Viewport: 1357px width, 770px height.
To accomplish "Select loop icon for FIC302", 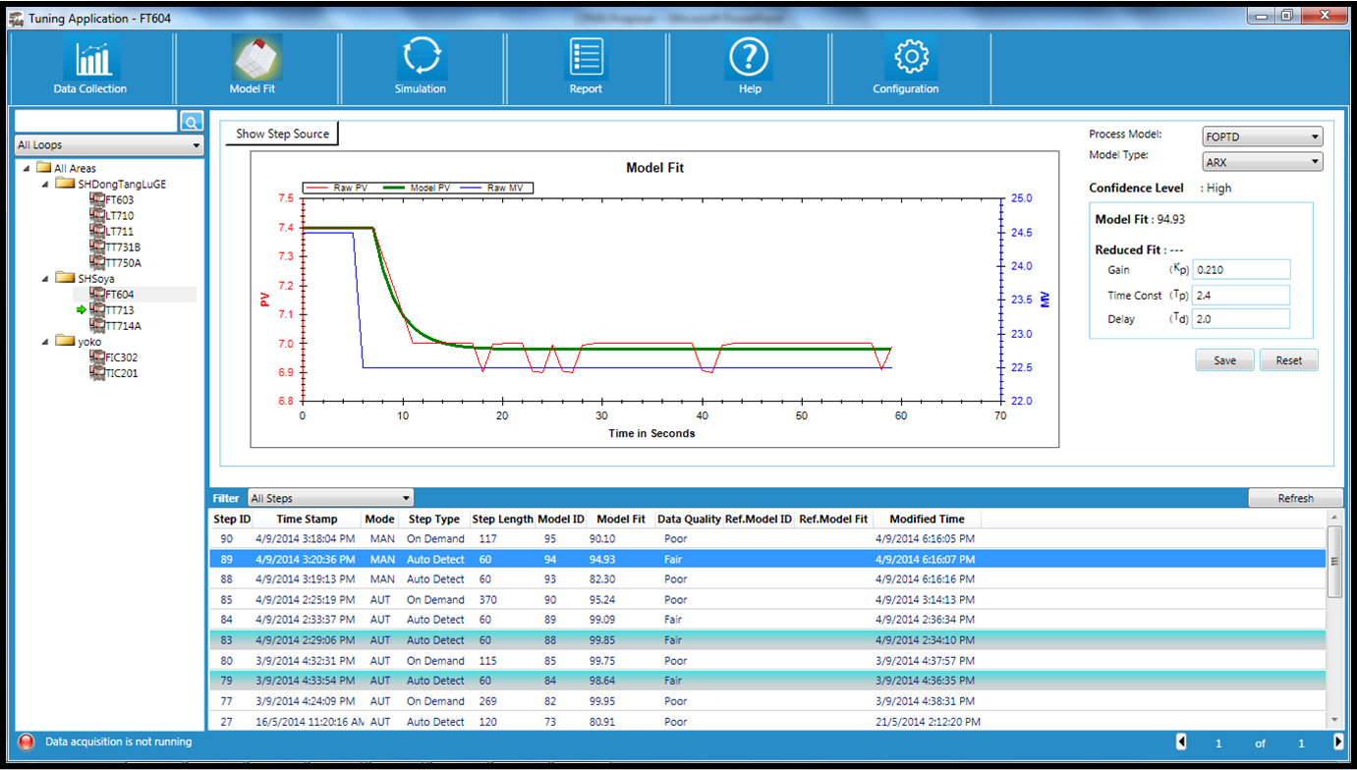I will (x=96, y=357).
